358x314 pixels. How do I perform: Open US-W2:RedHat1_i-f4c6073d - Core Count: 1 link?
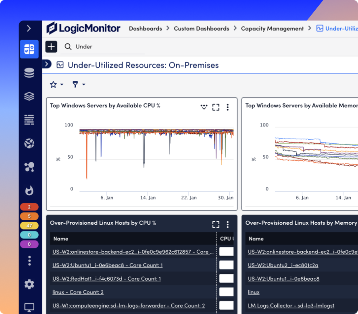coord(106,279)
